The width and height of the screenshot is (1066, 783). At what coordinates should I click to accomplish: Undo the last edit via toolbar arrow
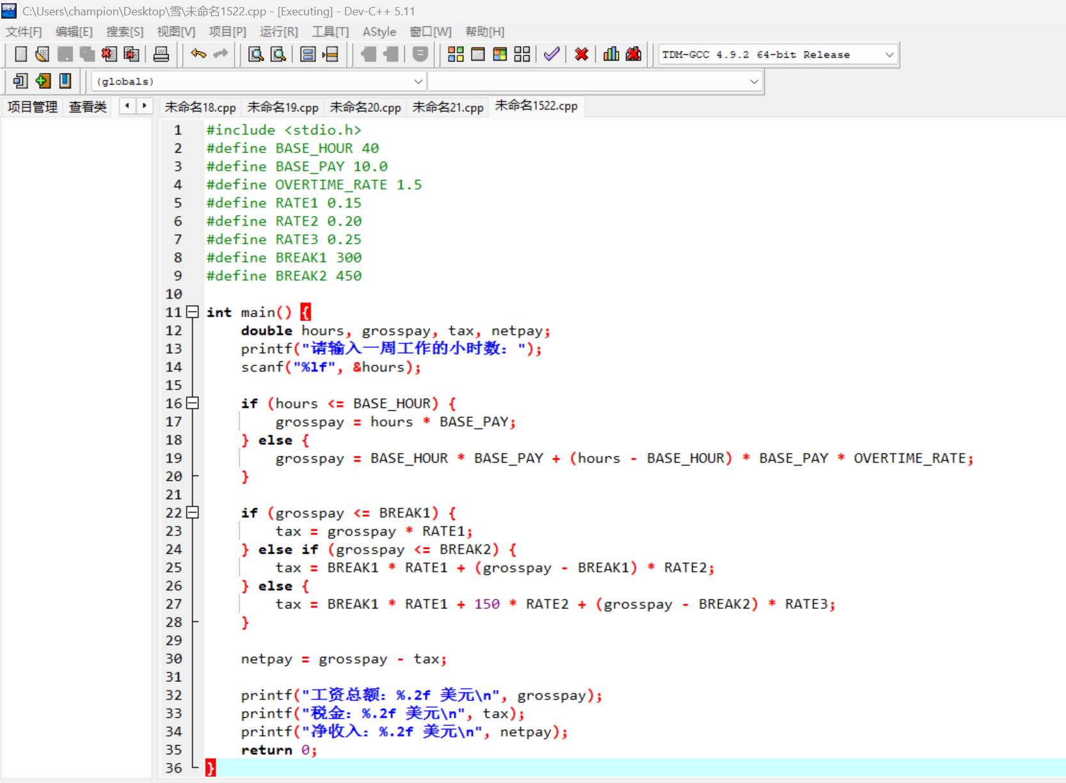198,54
